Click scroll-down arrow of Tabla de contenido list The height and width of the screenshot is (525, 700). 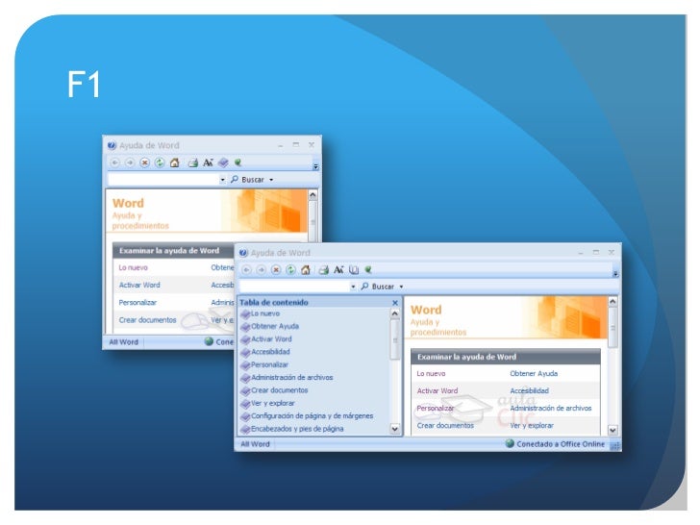(x=395, y=429)
